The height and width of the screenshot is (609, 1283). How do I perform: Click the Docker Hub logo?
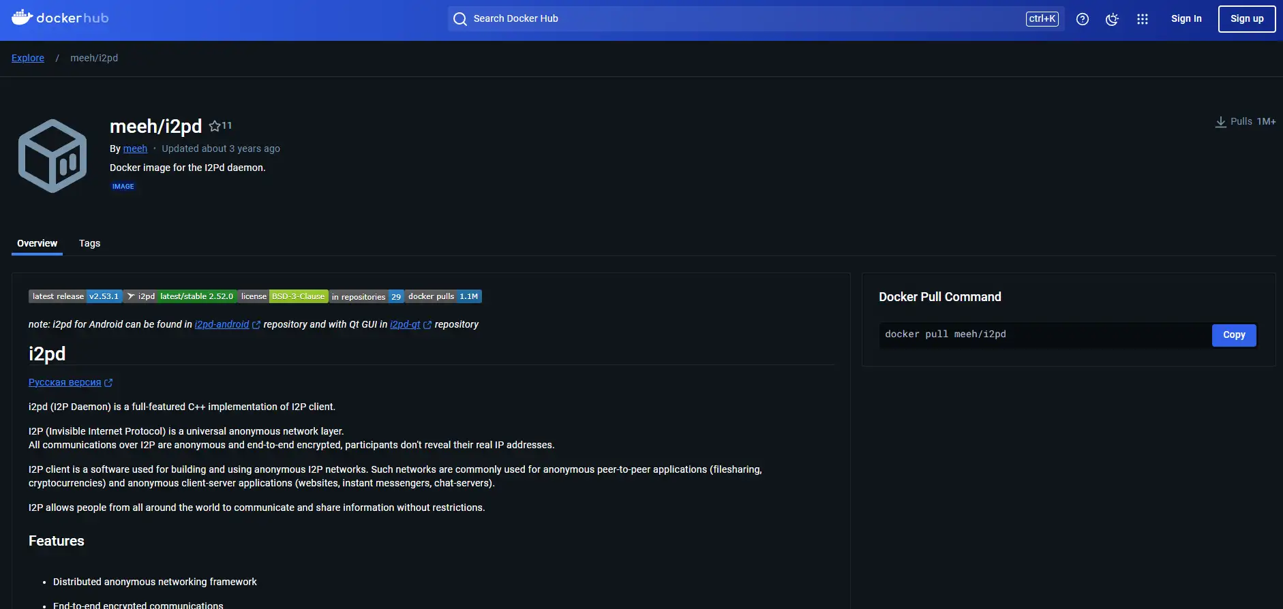(x=60, y=18)
